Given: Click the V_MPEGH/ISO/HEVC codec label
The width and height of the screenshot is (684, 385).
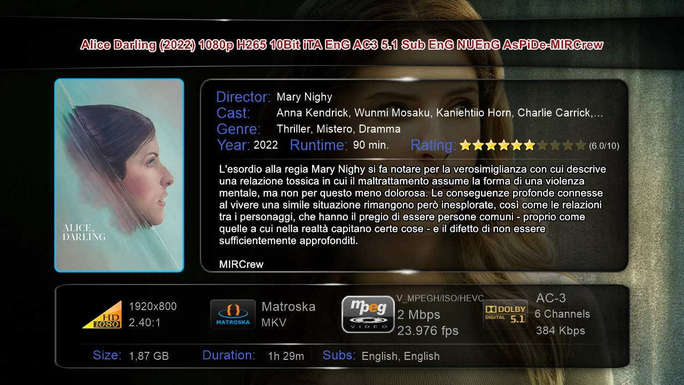Looking at the screenshot, I should (x=440, y=298).
